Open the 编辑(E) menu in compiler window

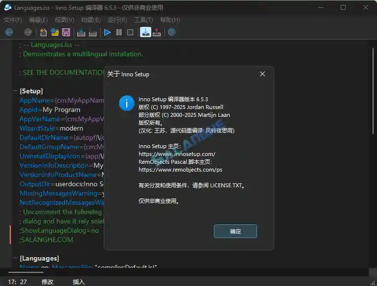tap(39, 20)
